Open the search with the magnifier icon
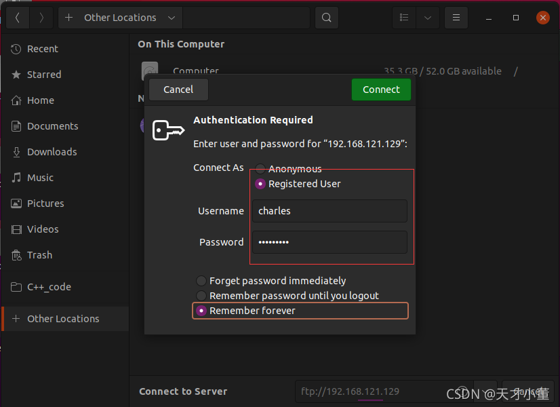This screenshot has height=407, width=560. (326, 18)
